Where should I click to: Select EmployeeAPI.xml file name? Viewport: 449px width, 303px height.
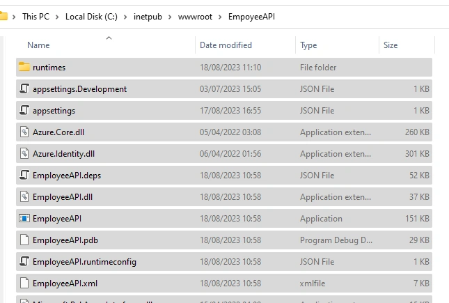(65, 283)
